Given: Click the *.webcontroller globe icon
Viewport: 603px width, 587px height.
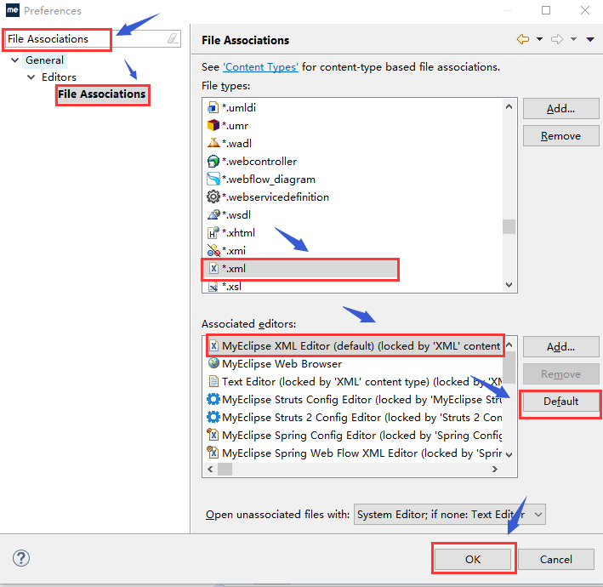Looking at the screenshot, I should 213,161.
